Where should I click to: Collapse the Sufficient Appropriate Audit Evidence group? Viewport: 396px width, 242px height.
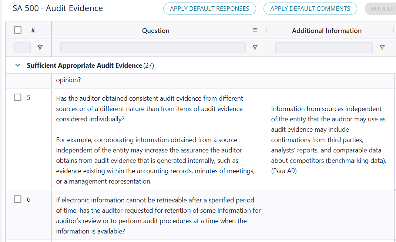[x=17, y=65]
